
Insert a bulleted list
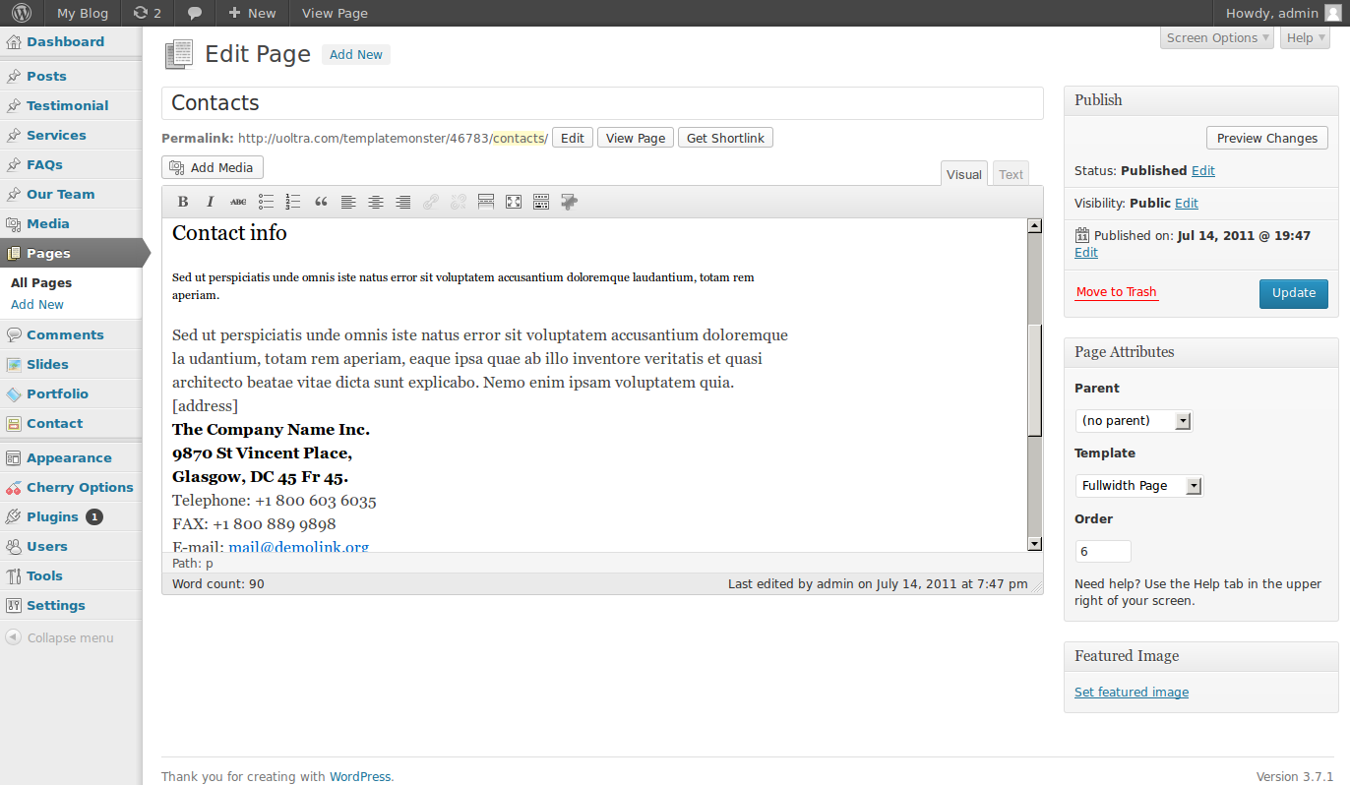tap(266, 202)
